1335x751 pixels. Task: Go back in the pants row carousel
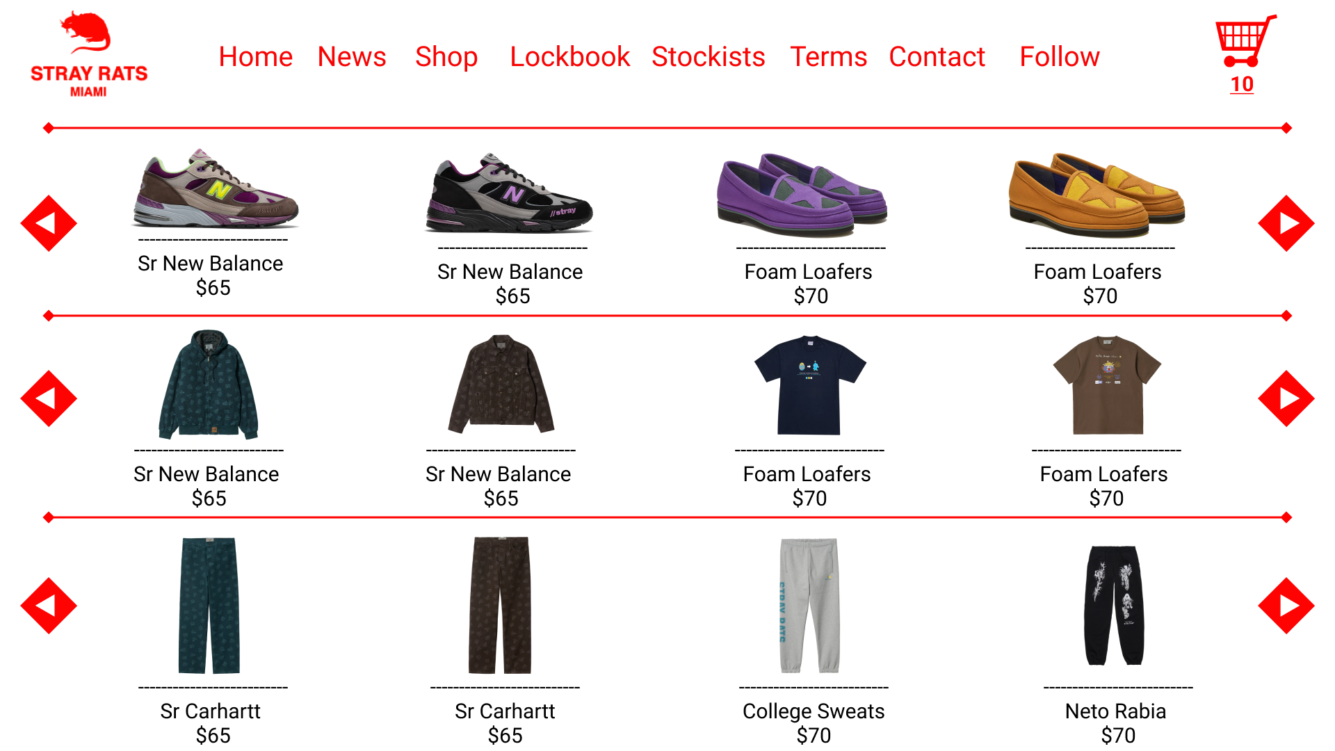pos(49,606)
